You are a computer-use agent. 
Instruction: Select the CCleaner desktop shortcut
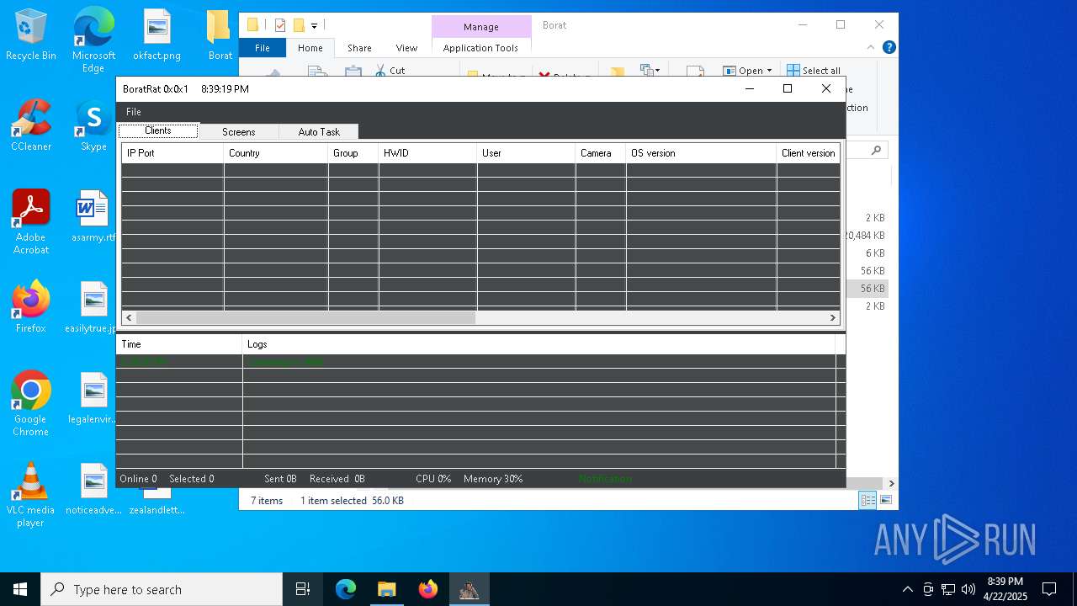pos(31,126)
